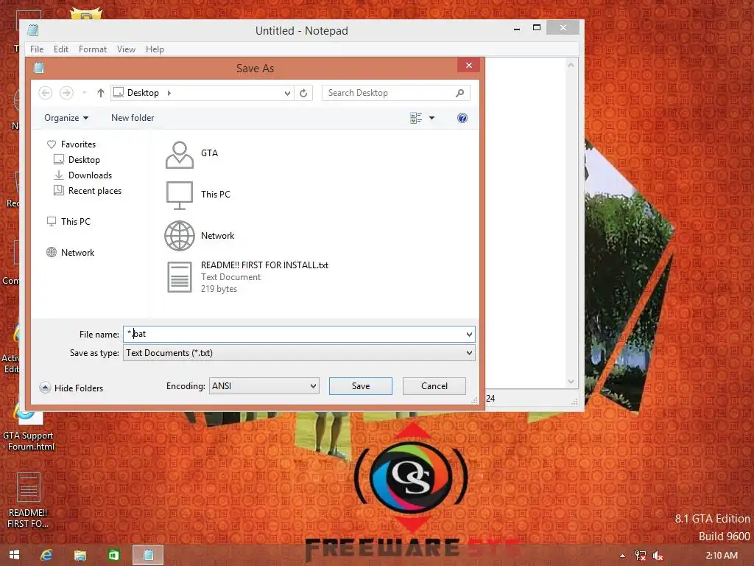Open the Help icon in dialog
This screenshot has width=754, height=566.
[x=462, y=118]
